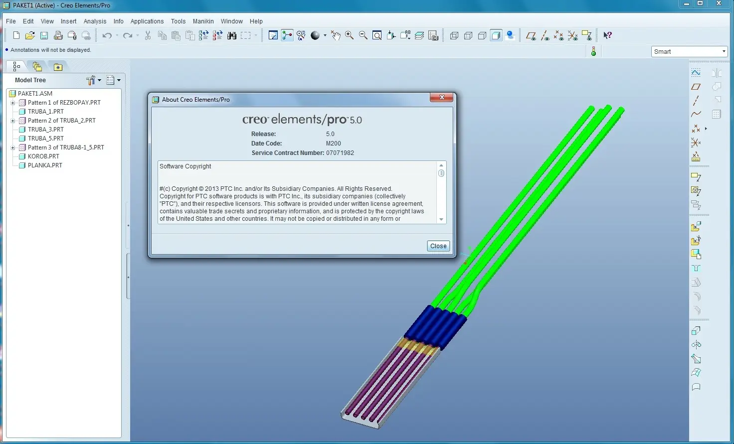Switch display to hidden line style
The image size is (734, 444).
pyautogui.click(x=468, y=35)
